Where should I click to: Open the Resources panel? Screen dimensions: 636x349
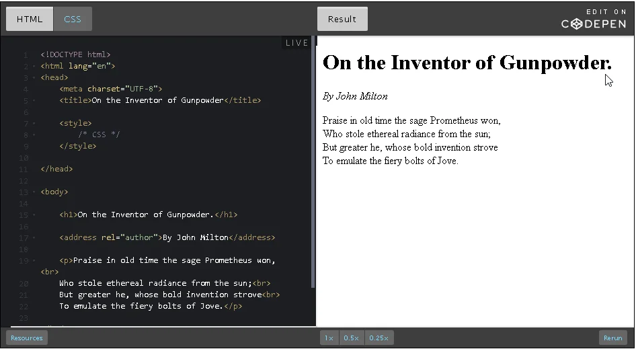coord(27,338)
